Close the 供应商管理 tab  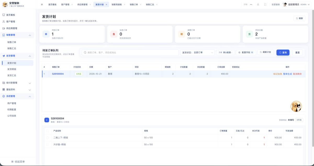click(x=90, y=4)
